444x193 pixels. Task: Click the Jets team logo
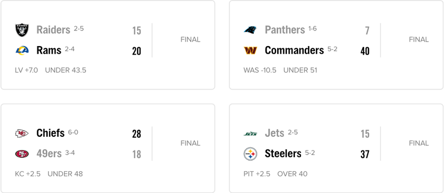(250, 134)
